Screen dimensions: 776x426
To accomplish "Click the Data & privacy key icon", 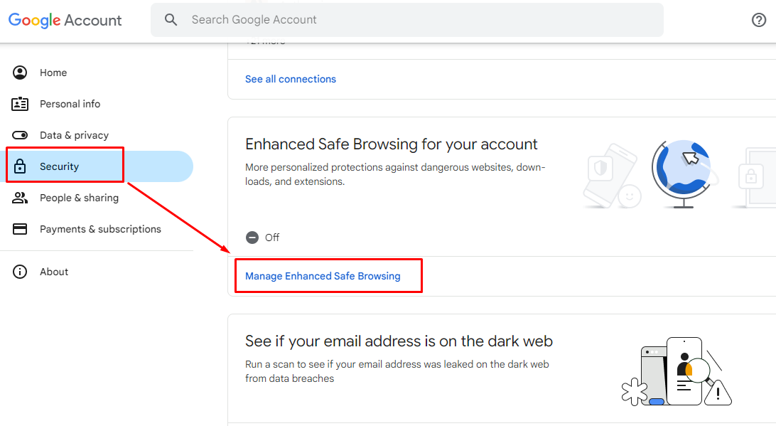I will [20, 134].
